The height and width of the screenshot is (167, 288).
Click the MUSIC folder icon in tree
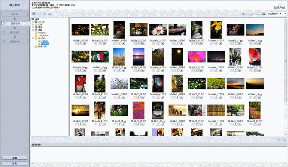pos(39,41)
